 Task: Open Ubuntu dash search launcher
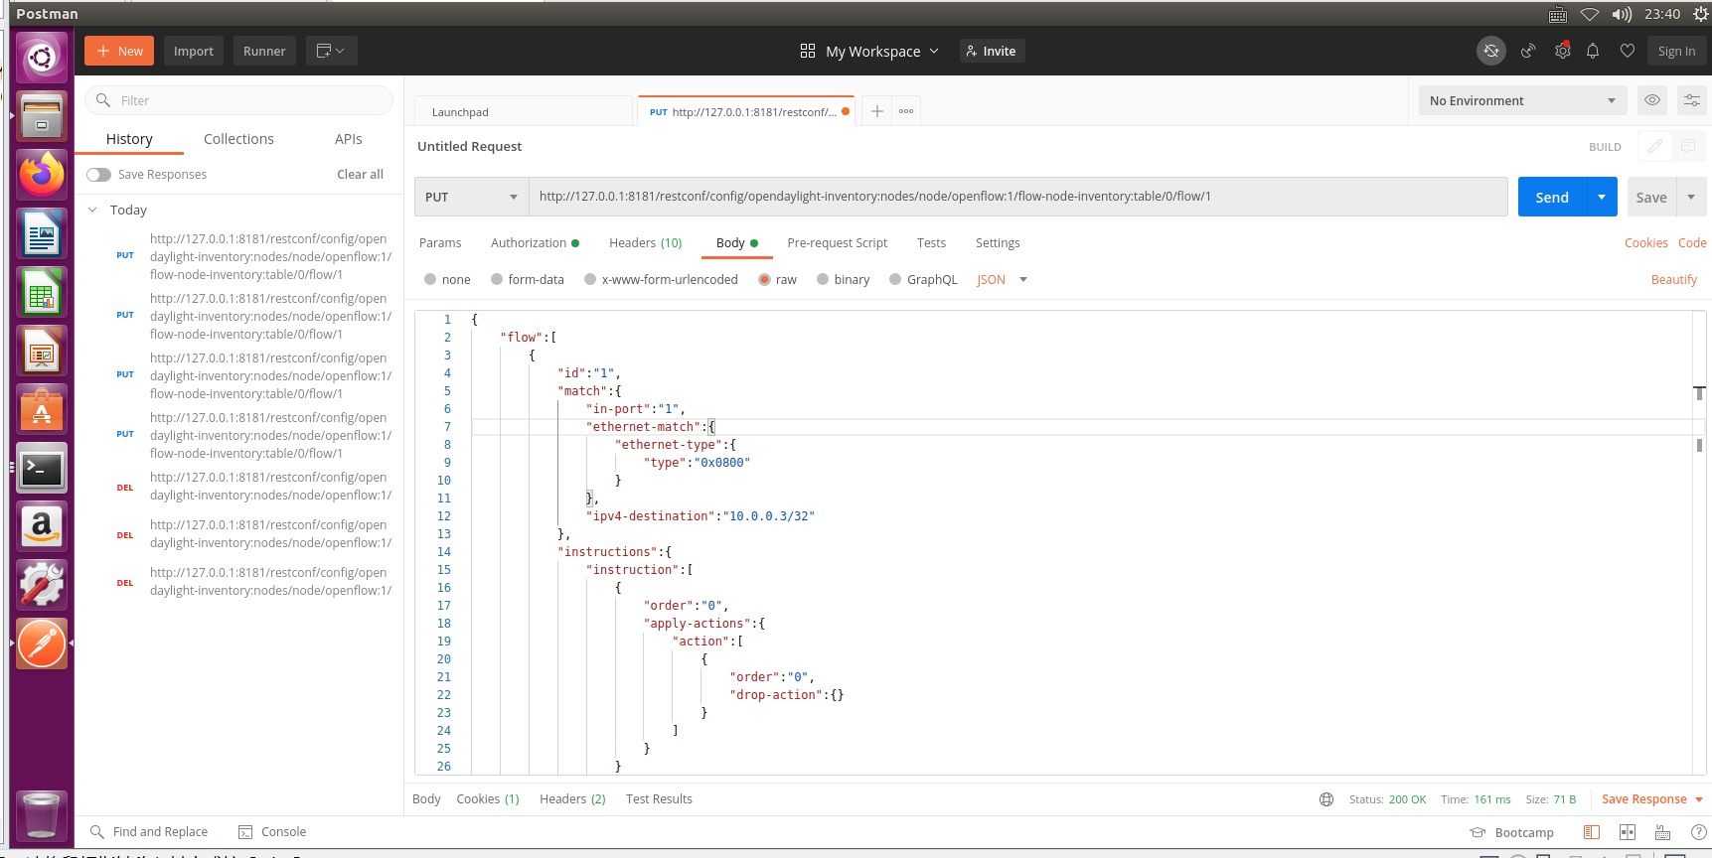(x=42, y=58)
